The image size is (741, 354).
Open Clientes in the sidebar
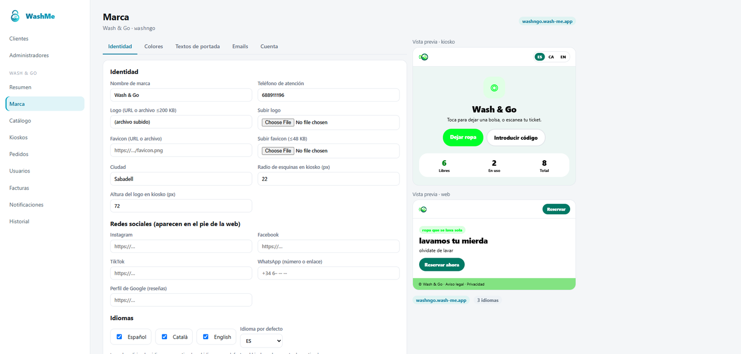pyautogui.click(x=45, y=39)
